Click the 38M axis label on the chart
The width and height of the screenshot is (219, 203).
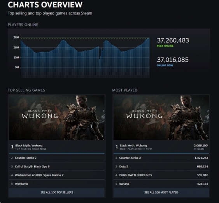tap(16, 37)
